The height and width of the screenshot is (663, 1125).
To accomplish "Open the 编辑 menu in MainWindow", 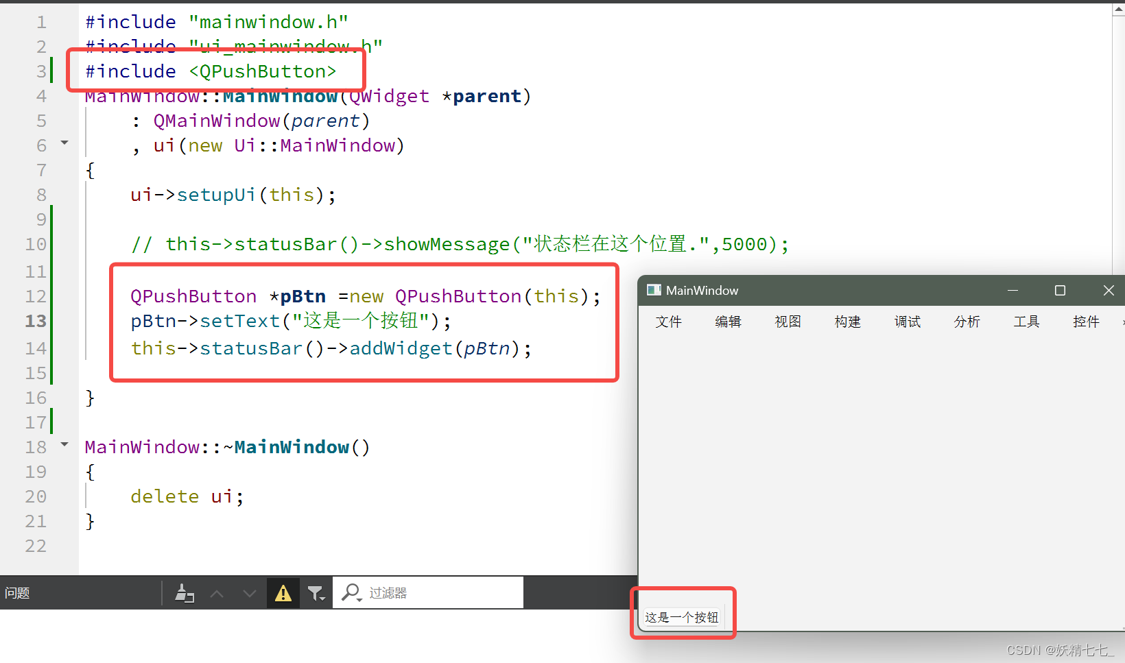I will [x=728, y=322].
